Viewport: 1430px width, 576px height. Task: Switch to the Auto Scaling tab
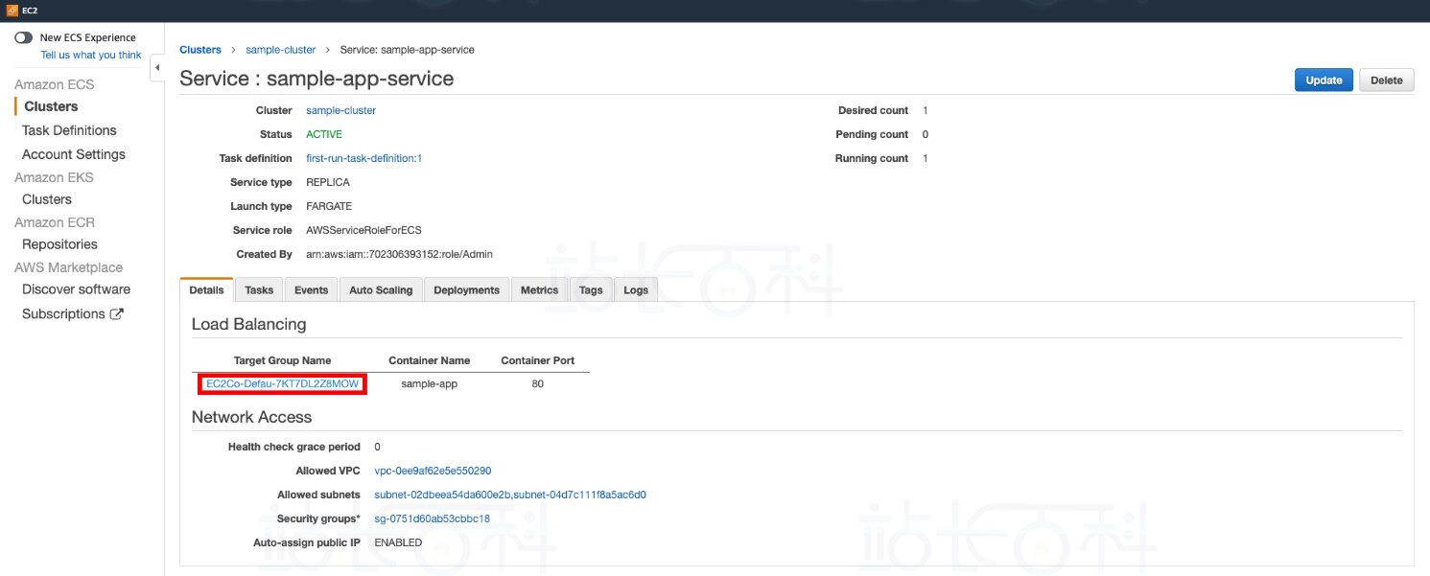point(381,290)
